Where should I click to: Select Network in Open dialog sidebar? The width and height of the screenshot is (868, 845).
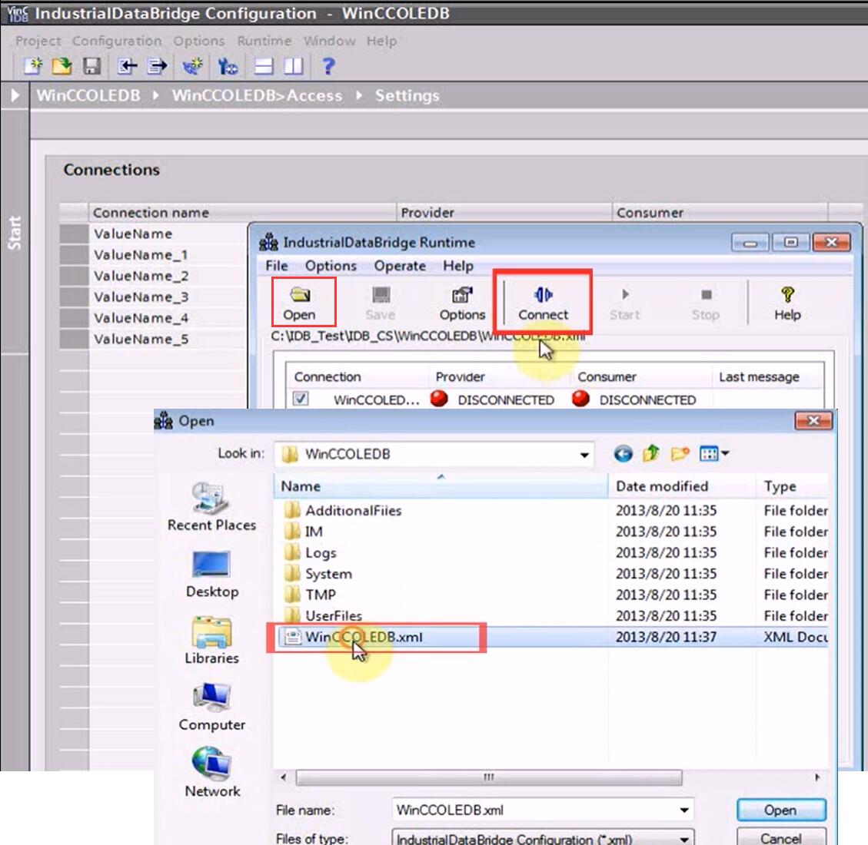pyautogui.click(x=212, y=773)
